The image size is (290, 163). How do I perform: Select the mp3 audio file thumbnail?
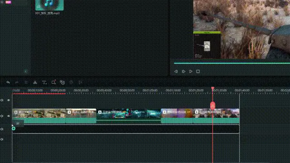(x=49, y=5)
